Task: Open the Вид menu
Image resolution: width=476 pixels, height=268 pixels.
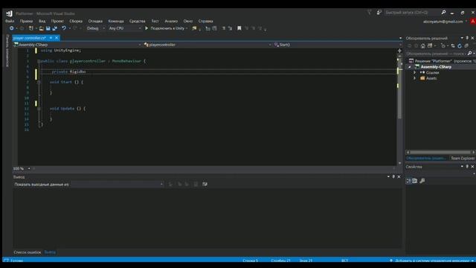Action: pyautogui.click(x=42, y=22)
